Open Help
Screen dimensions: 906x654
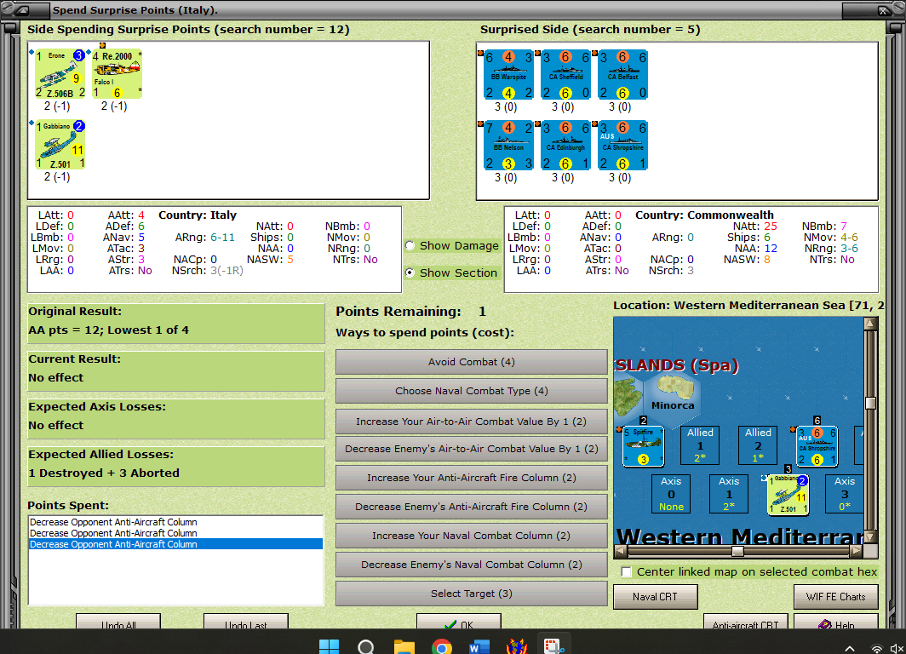tap(836, 622)
